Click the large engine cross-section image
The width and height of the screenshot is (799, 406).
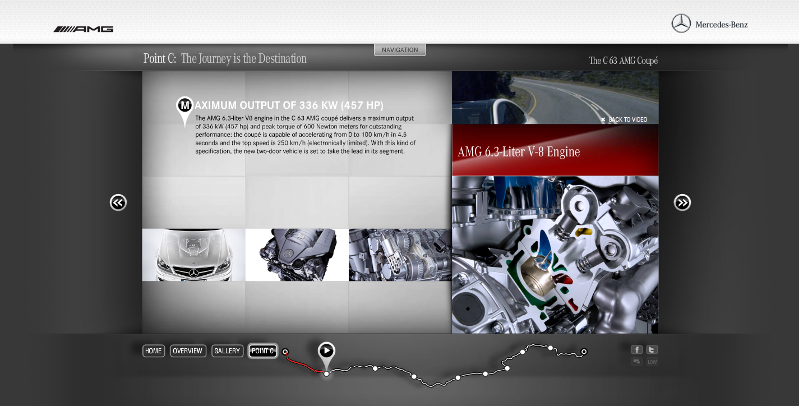point(555,255)
